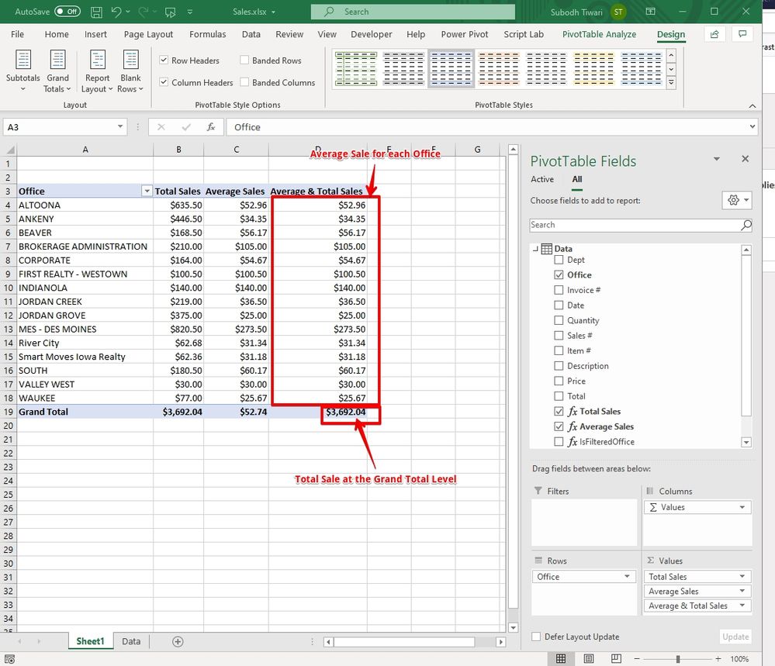Add a new sheet with plus icon
The width and height of the screenshot is (775, 666).
[178, 641]
